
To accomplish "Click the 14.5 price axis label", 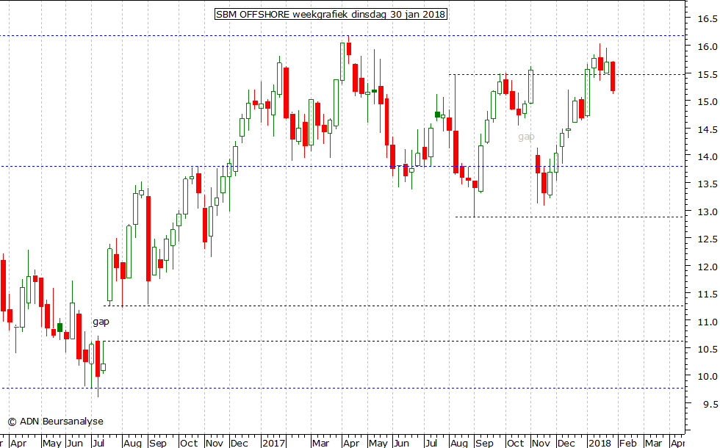I will pos(707,129).
